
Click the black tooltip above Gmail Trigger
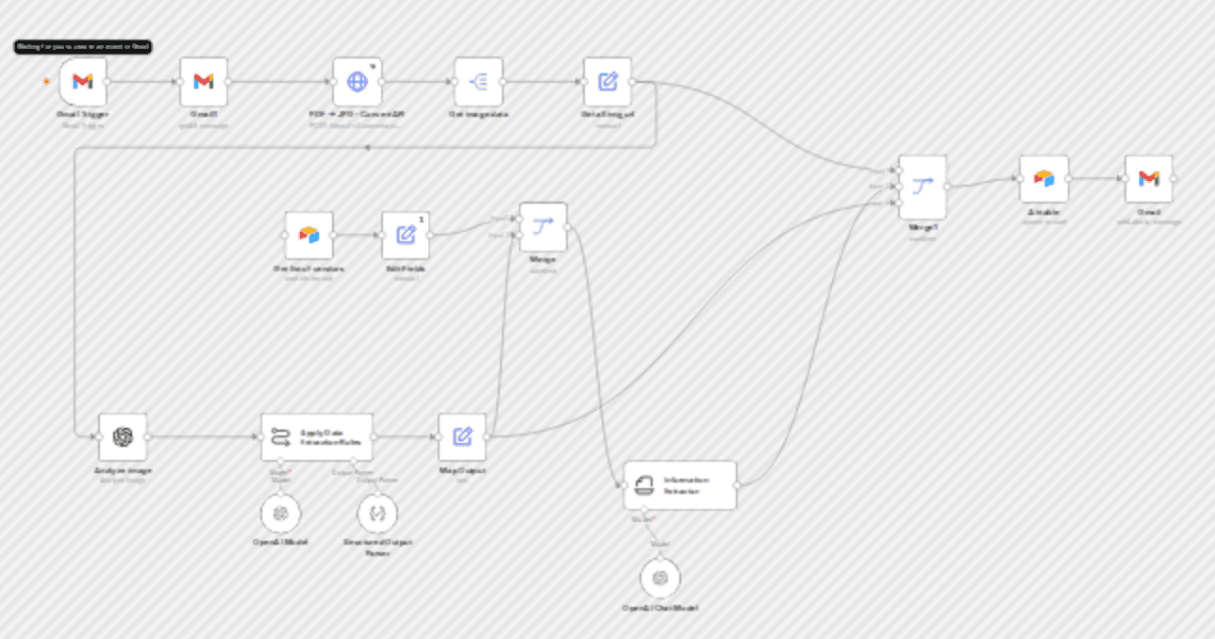point(82,46)
